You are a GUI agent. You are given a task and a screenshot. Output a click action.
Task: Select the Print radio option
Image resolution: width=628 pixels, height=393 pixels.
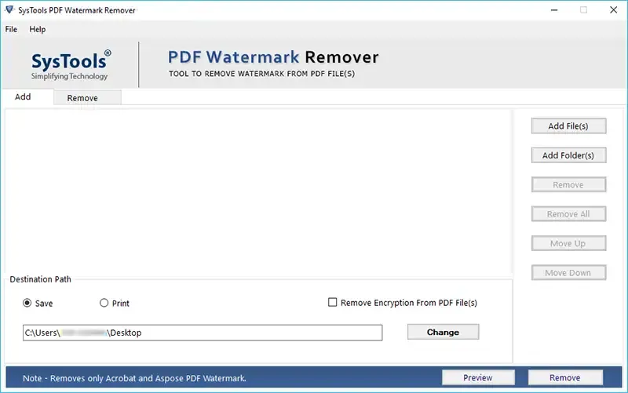pyautogui.click(x=104, y=303)
